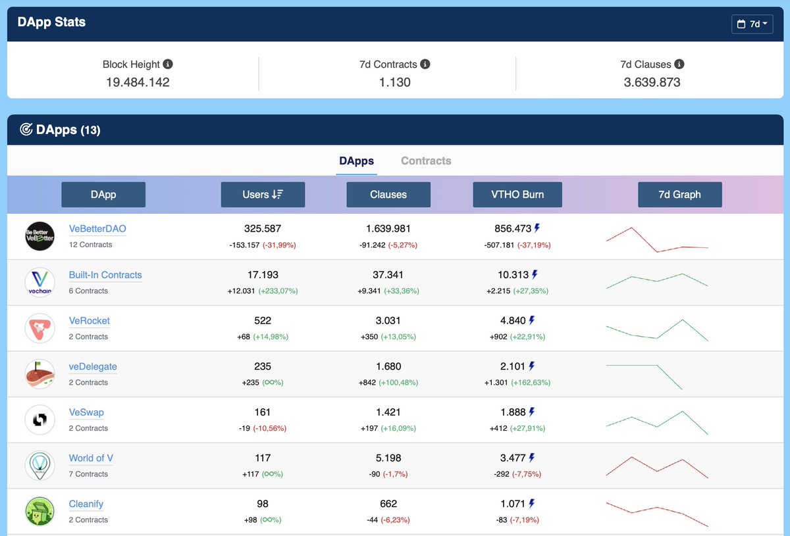Open the veDelegate link
This screenshot has height=536, width=790.
tap(93, 367)
